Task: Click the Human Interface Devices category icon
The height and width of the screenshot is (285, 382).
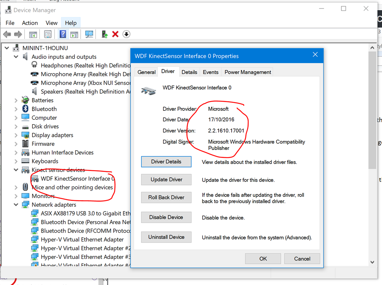Action: (x=25, y=153)
